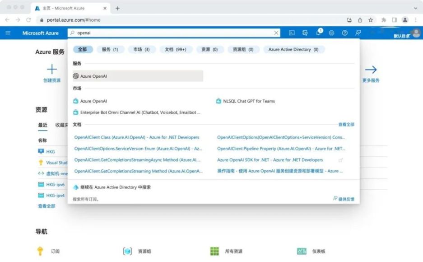Open the 订阅 key icon in navigation
Viewport: 423px width, 262px height.
point(40,251)
